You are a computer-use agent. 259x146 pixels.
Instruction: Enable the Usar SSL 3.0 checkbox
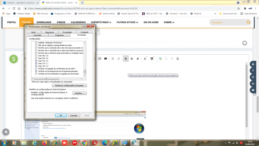pos(36,58)
